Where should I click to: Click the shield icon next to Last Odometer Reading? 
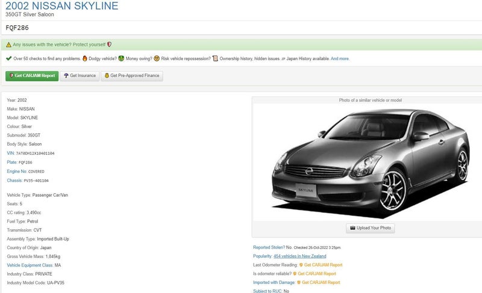(300, 265)
